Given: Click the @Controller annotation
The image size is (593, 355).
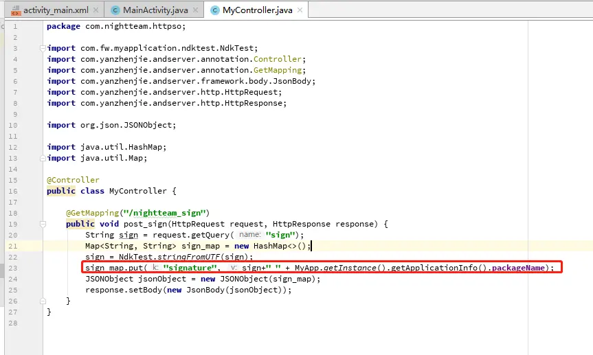Looking at the screenshot, I should [x=73, y=180].
